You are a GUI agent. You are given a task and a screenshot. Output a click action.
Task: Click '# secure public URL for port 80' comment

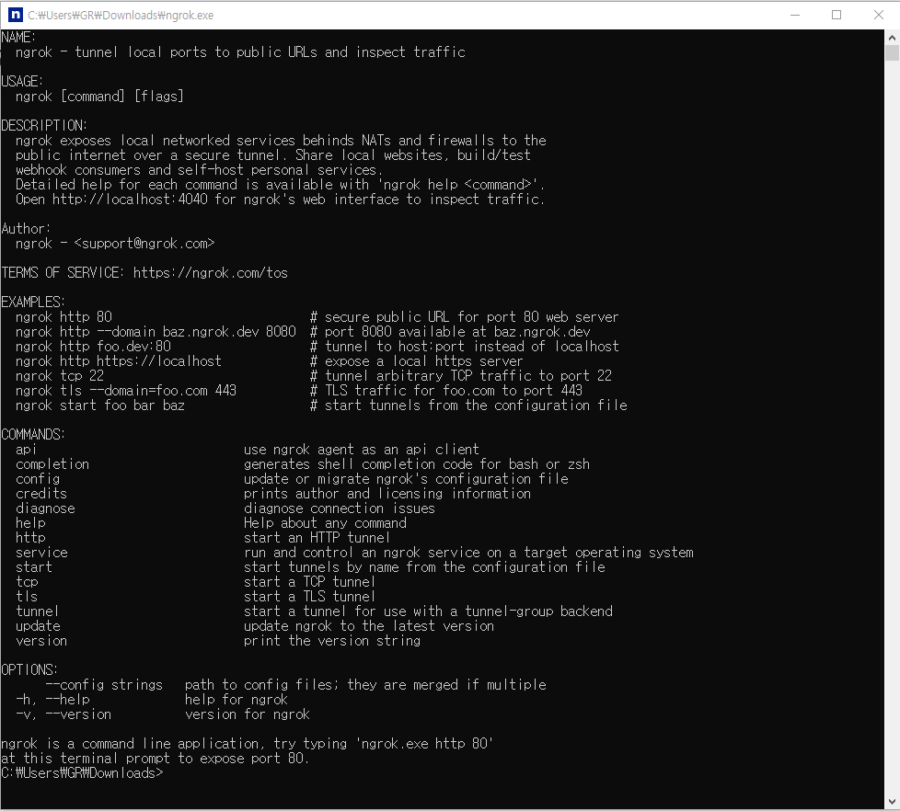pyautogui.click(x=424, y=317)
